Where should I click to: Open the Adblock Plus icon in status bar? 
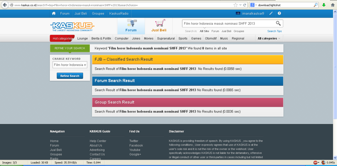pos(315,163)
